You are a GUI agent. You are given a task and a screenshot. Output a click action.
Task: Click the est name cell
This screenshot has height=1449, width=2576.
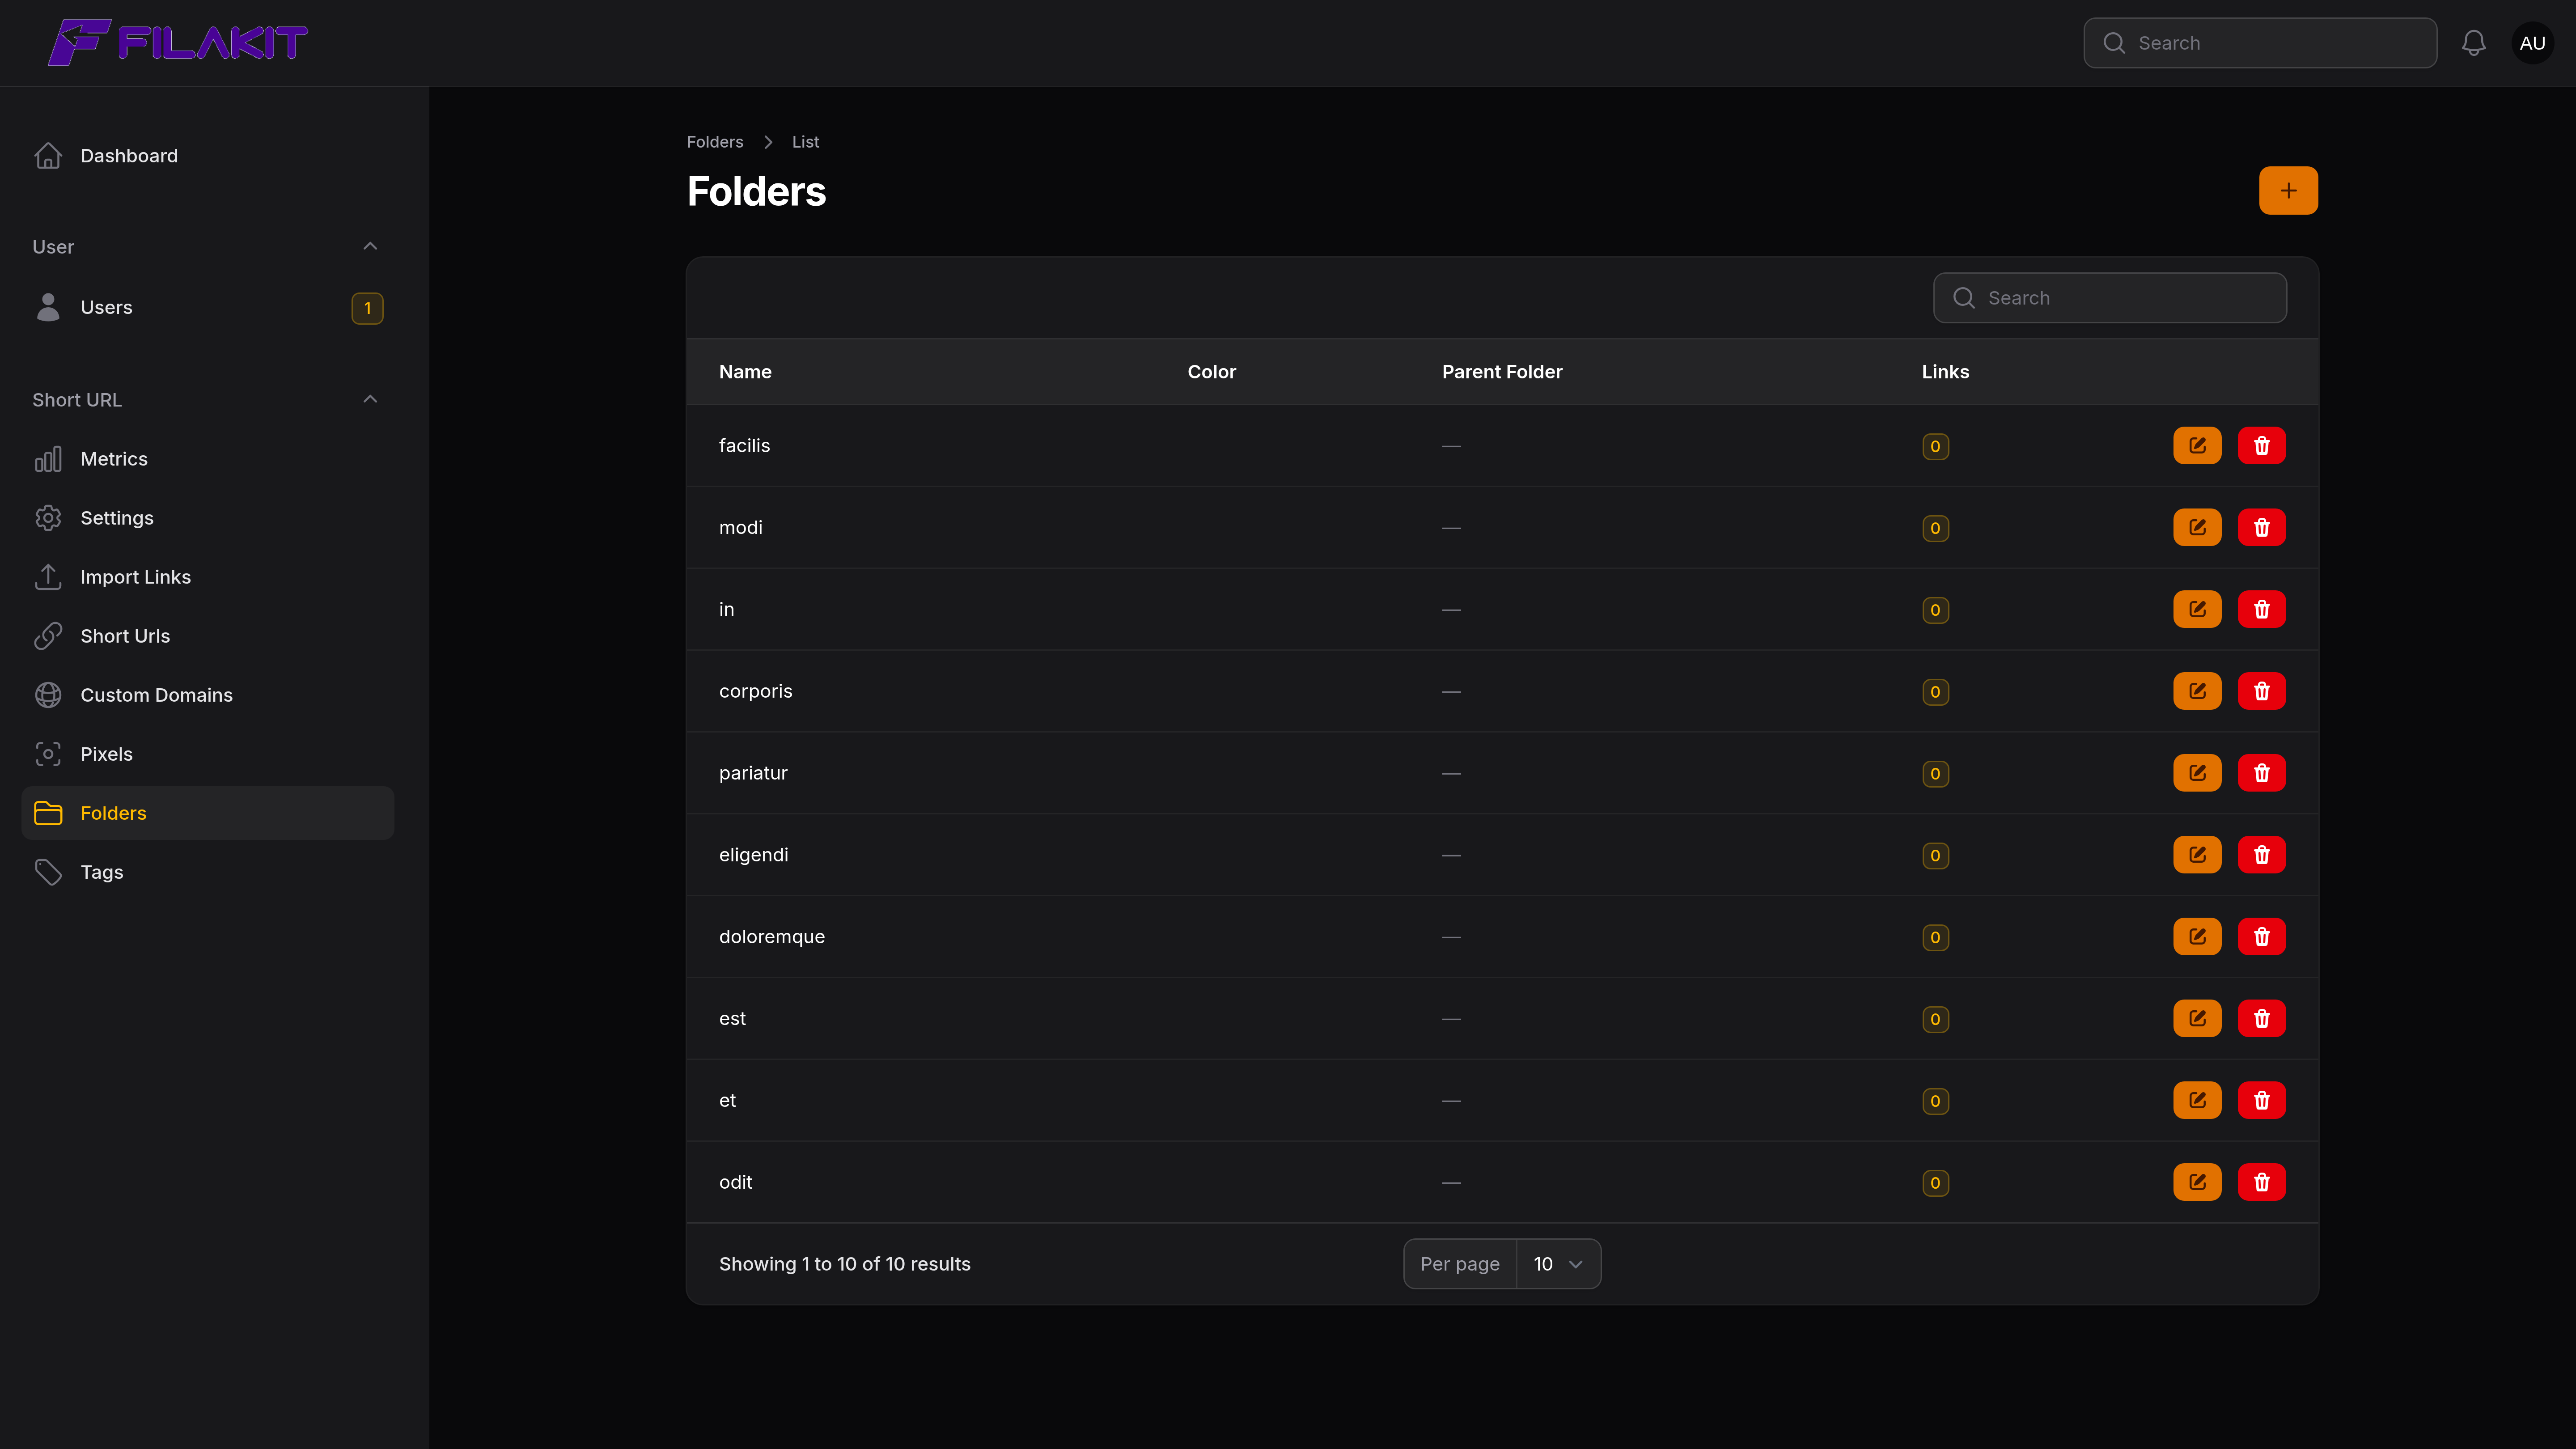pyautogui.click(x=732, y=1019)
